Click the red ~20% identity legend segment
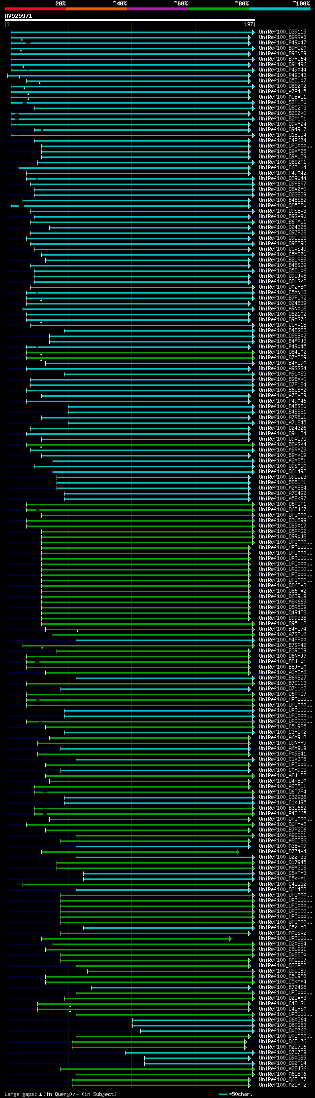Viewport: 315px width, 1098px height. [x=35, y=9]
